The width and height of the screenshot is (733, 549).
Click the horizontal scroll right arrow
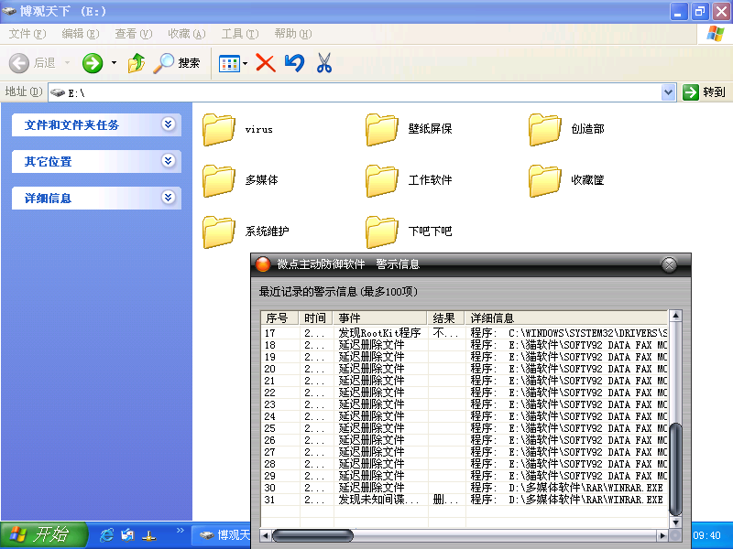pyautogui.click(x=662, y=535)
